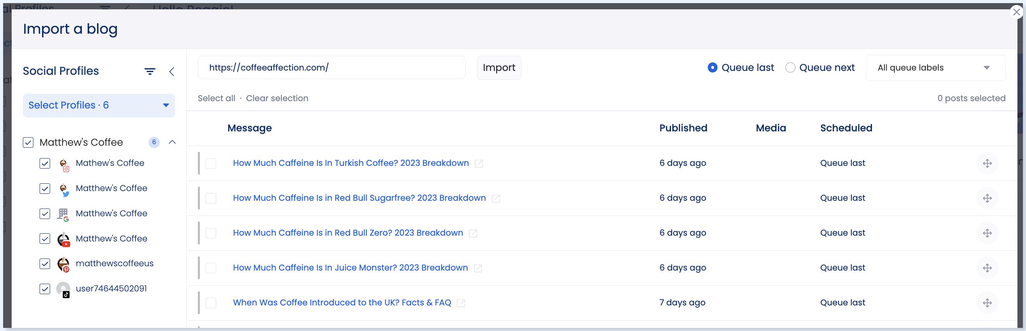Viewport: 1026px width, 331px height.
Task: Click Matthew's Coffee Twitter profile avatar
Action: 64,189
